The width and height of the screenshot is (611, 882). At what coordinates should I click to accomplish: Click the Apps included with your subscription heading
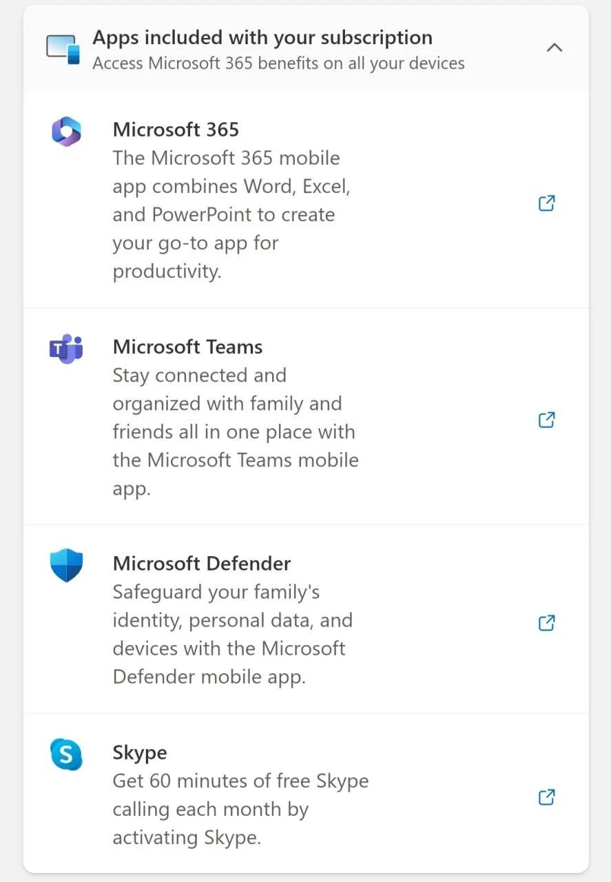262,37
